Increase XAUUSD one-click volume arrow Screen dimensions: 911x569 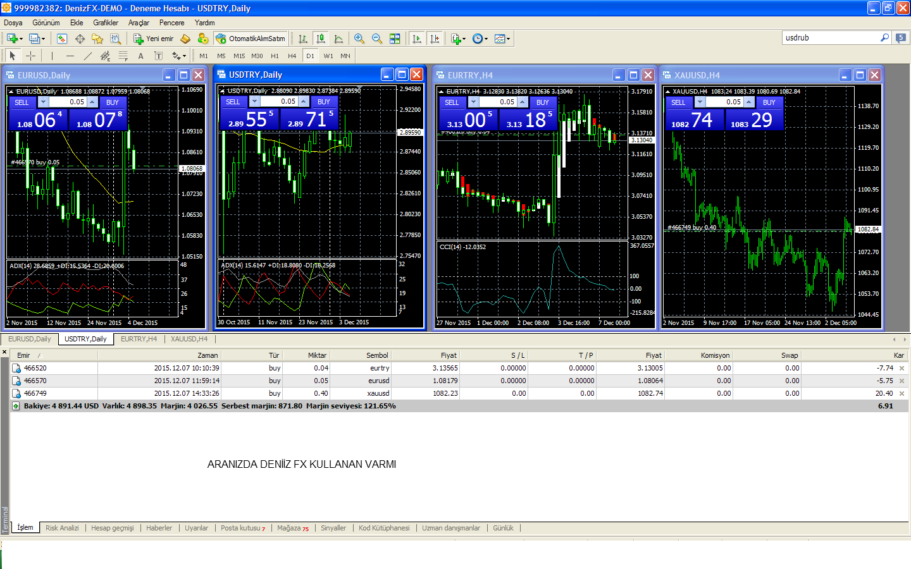749,102
